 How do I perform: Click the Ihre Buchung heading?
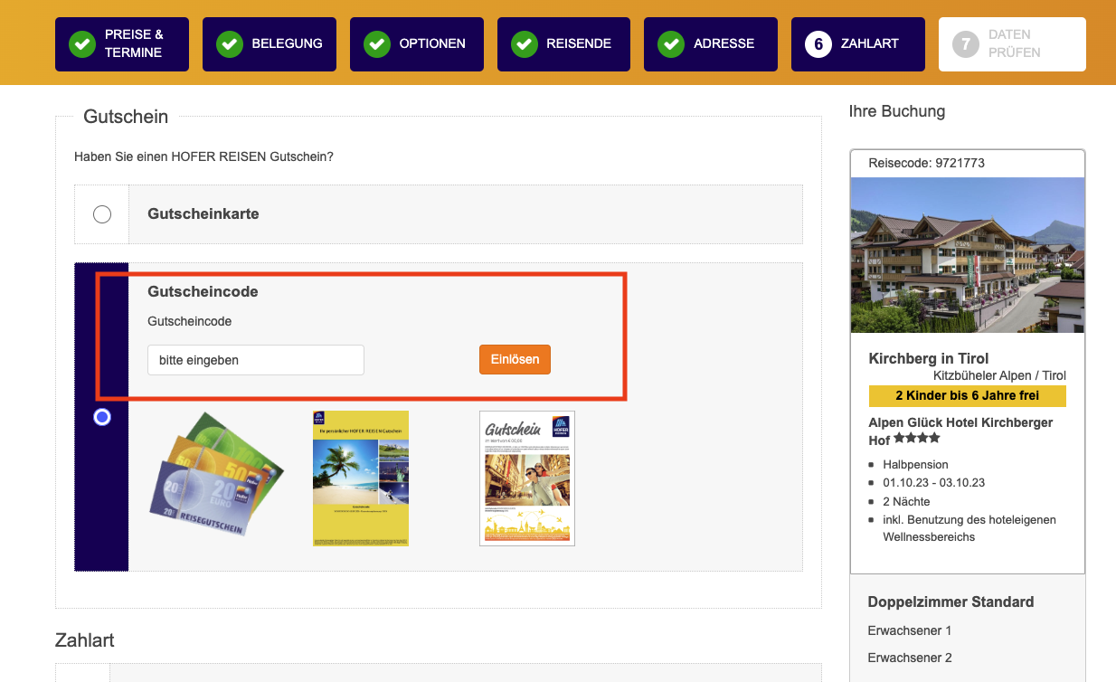point(897,111)
